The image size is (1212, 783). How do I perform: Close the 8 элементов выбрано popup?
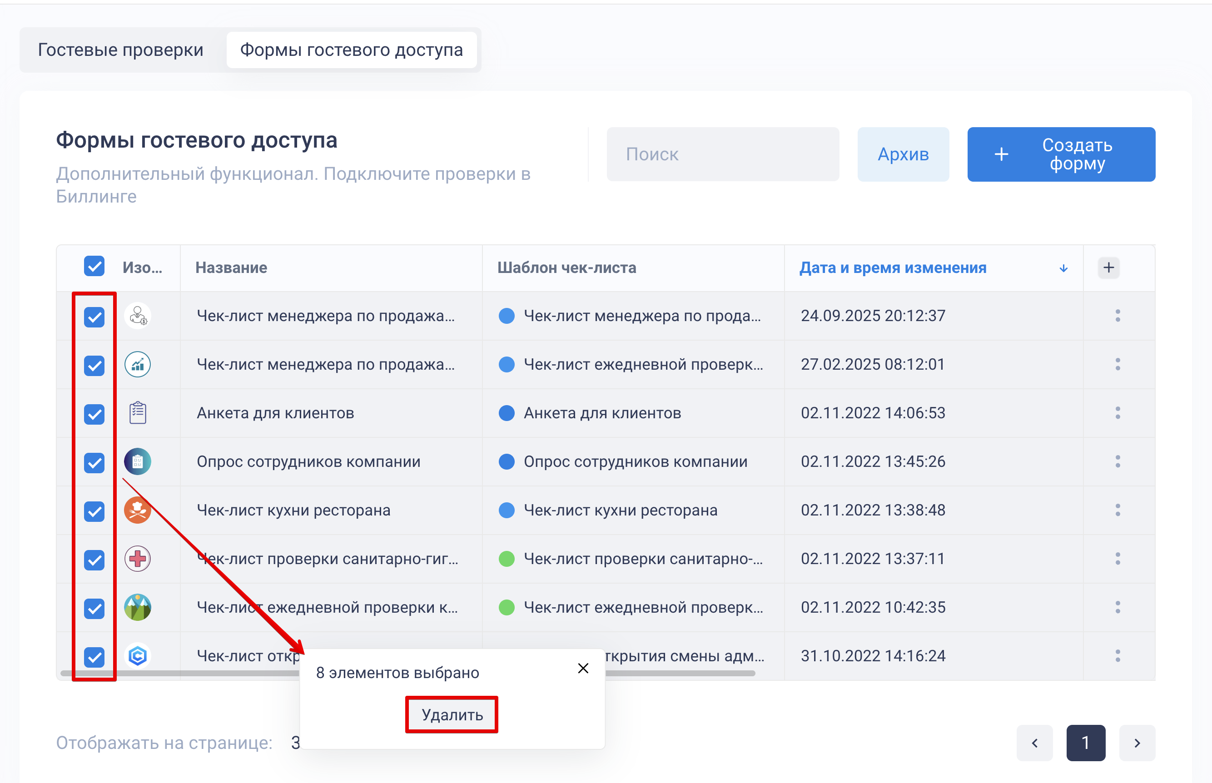point(583,668)
